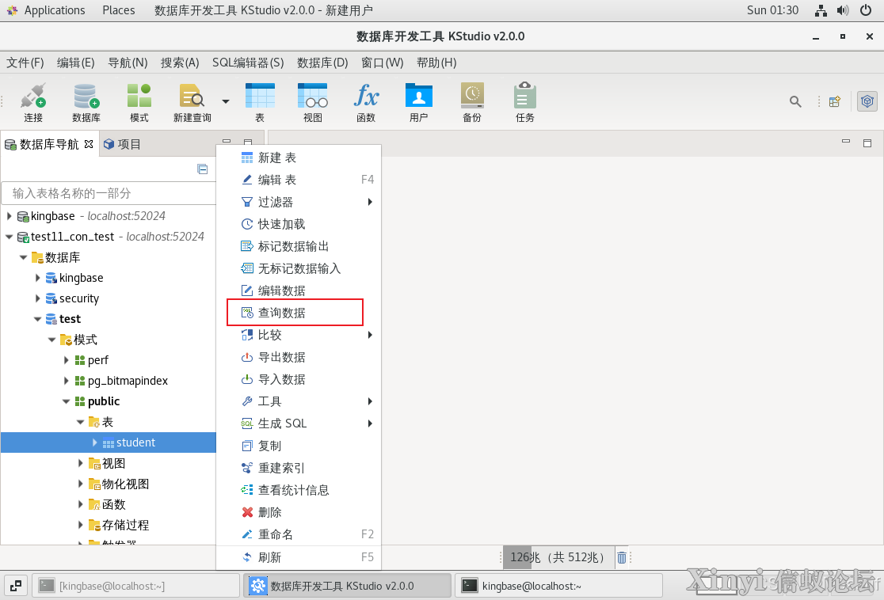This screenshot has width=884, height=600.
Task: Click the table name filter input field
Action: (x=109, y=193)
